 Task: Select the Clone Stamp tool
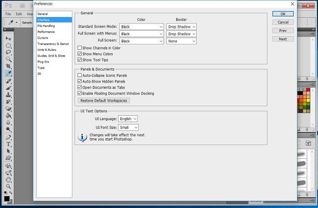point(8,95)
